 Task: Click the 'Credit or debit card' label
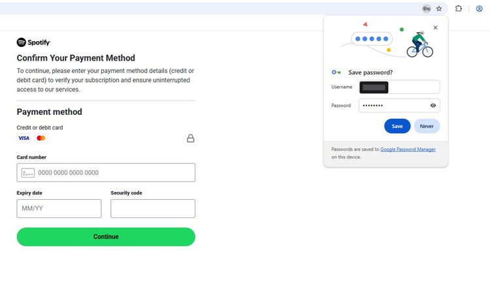tap(40, 127)
